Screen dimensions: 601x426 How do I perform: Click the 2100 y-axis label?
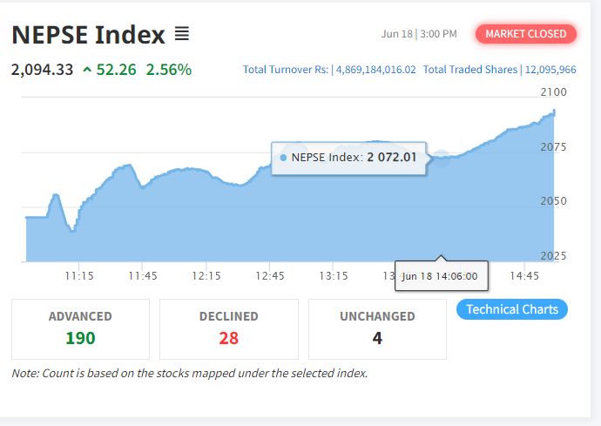click(553, 92)
